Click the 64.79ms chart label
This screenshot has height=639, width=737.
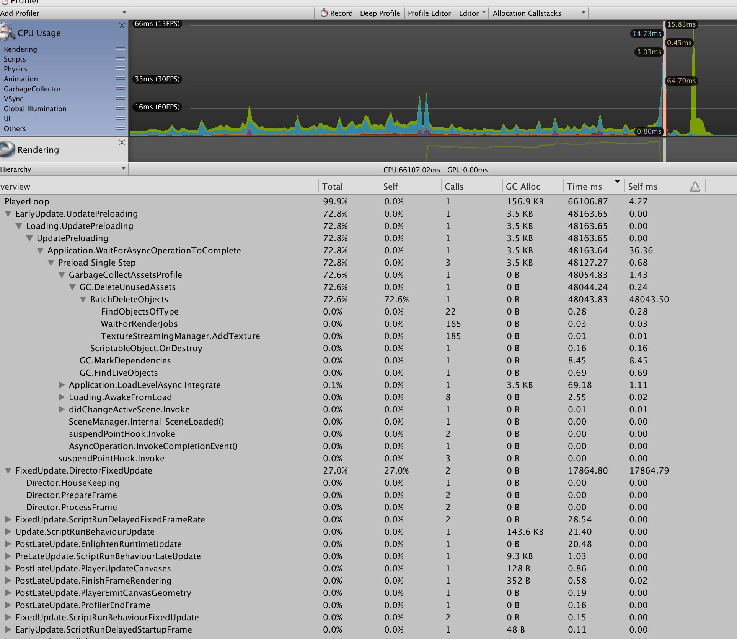coord(682,81)
